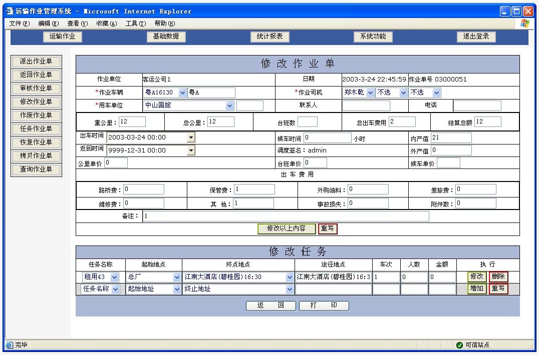The image size is (539, 355).
Task: Go to 查询作业单 in the sidebar
Action: click(x=36, y=169)
